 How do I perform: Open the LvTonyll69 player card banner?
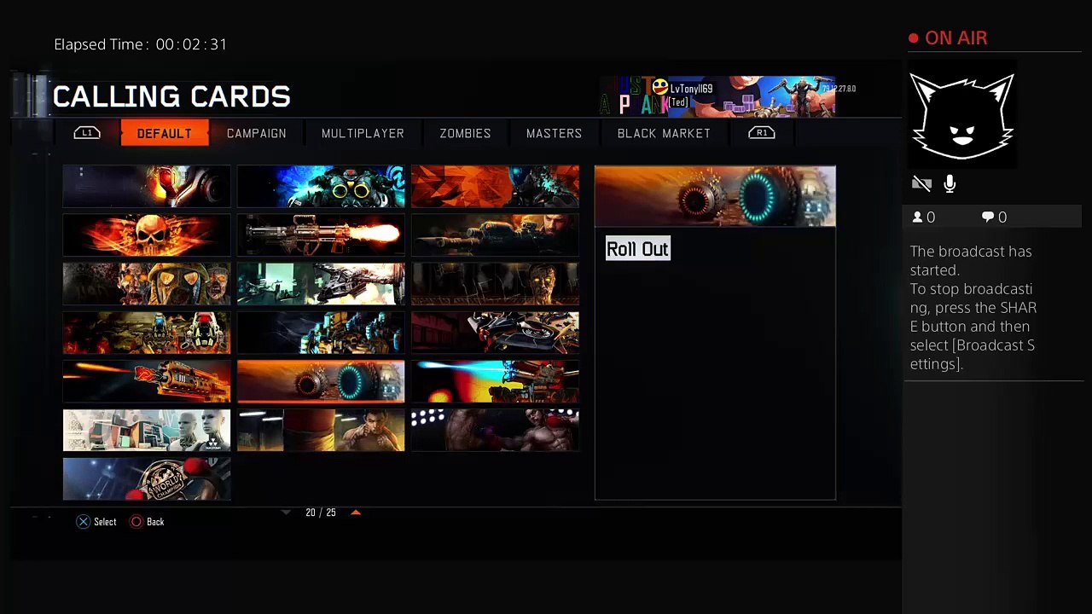pos(717,96)
